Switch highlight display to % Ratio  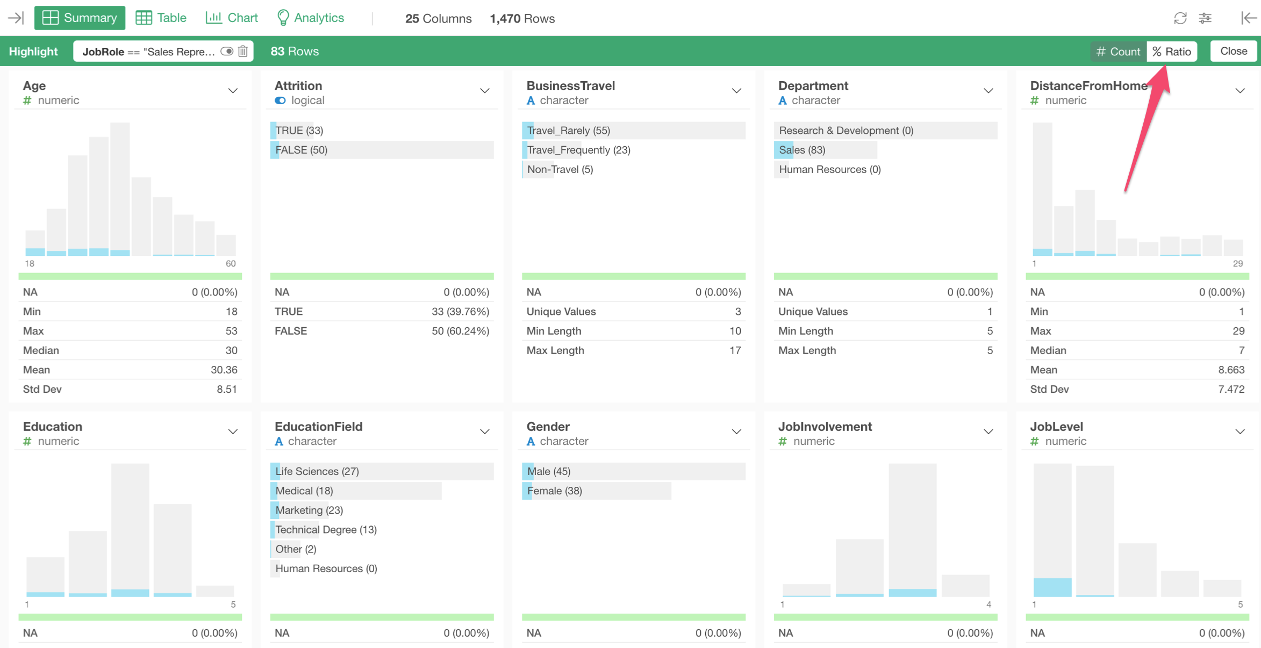tap(1172, 51)
